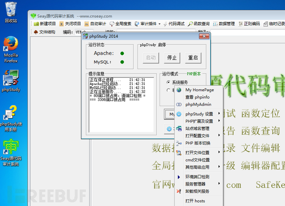The image size is (285, 206).
Task: Open the Recycle Bin desktop icon
Action: (x=11, y=12)
